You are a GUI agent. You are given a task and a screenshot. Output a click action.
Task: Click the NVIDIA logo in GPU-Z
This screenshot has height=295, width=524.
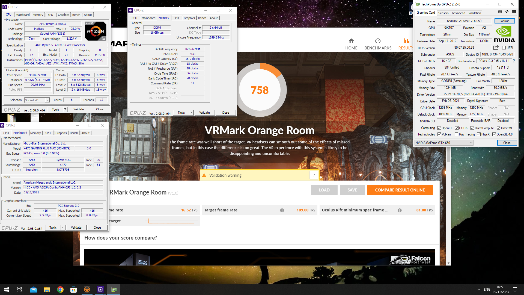[504, 34]
